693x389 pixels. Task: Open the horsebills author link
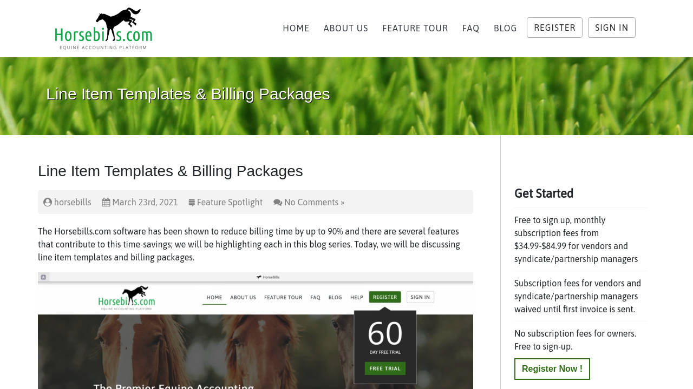[73, 202]
